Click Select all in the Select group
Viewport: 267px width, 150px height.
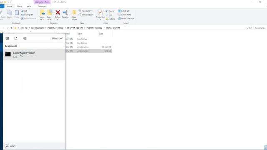coord(123,11)
